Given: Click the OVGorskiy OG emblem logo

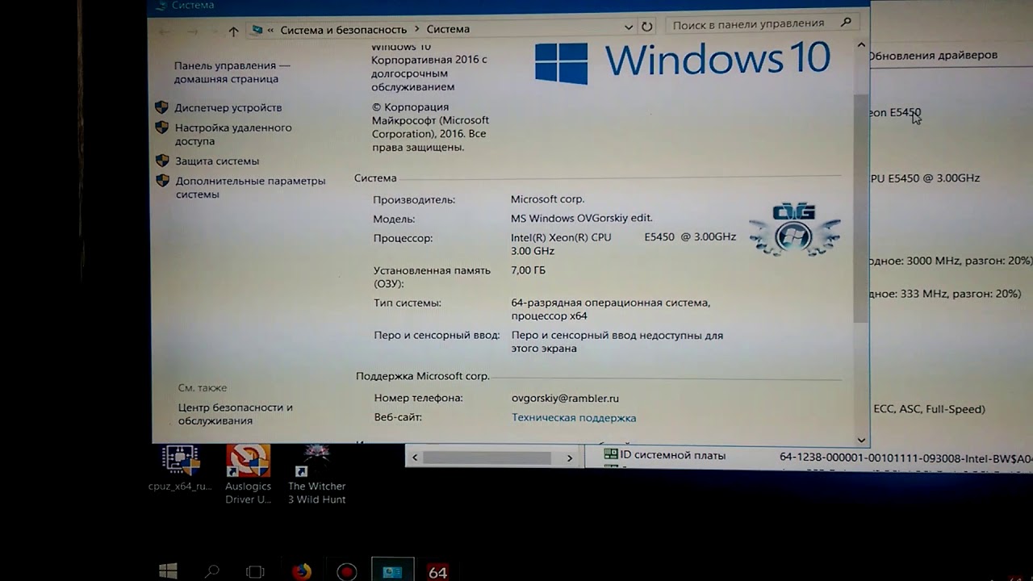Looking at the screenshot, I should click(794, 229).
